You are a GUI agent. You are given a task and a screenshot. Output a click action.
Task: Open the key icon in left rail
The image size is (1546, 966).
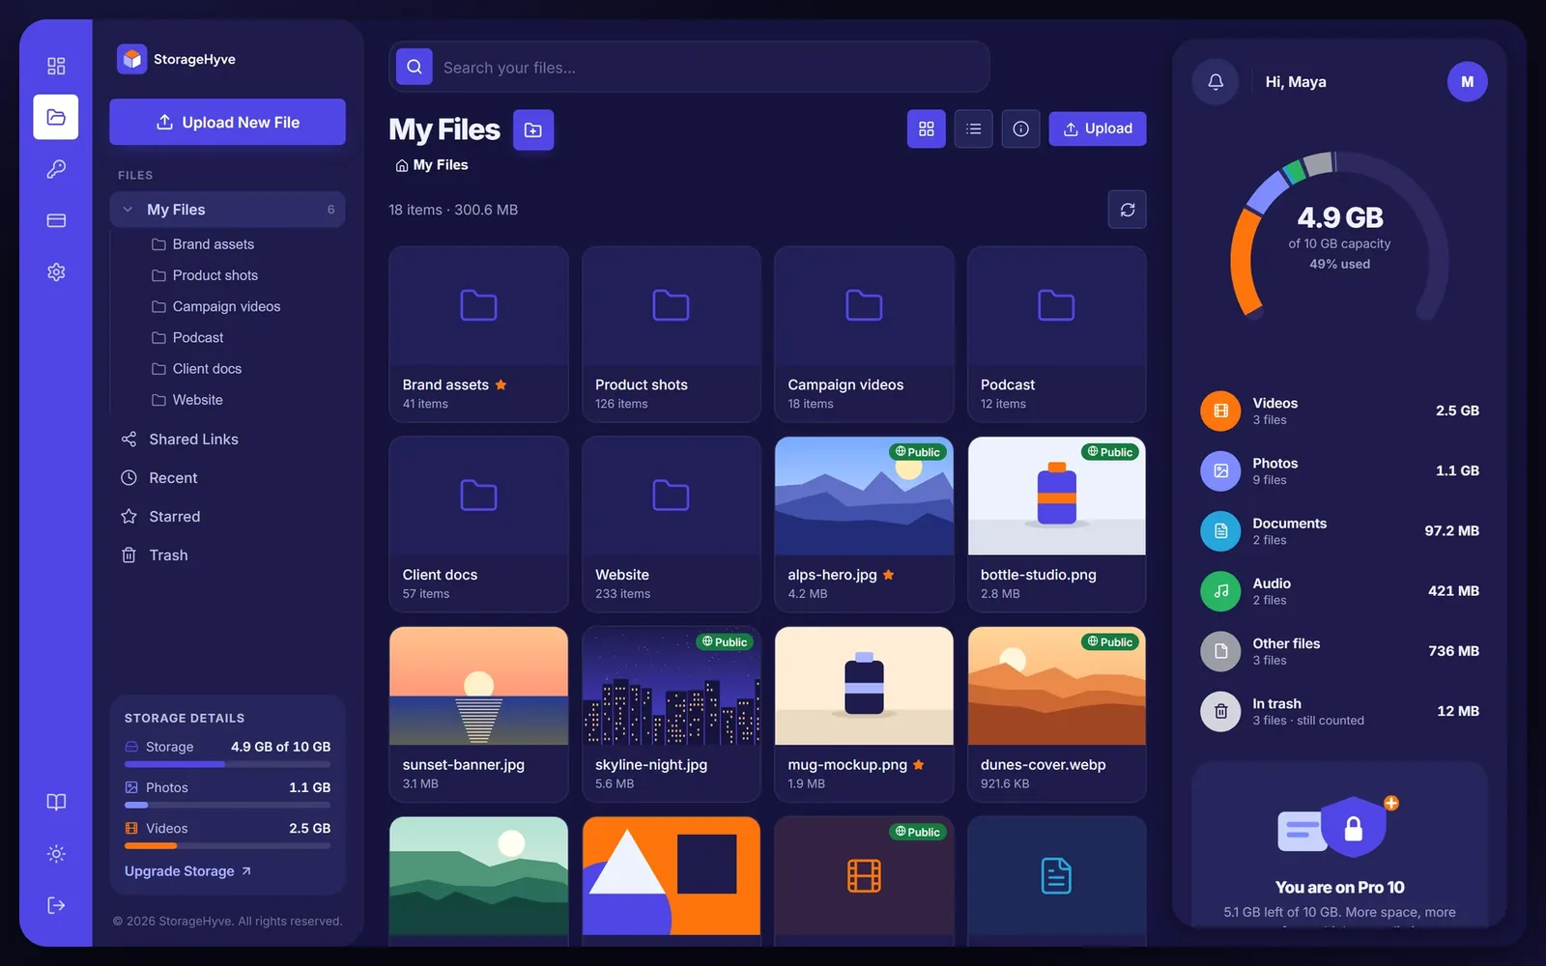[56, 169]
